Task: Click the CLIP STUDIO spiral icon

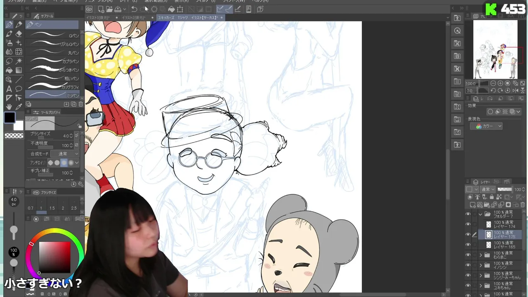Action: click(89, 9)
